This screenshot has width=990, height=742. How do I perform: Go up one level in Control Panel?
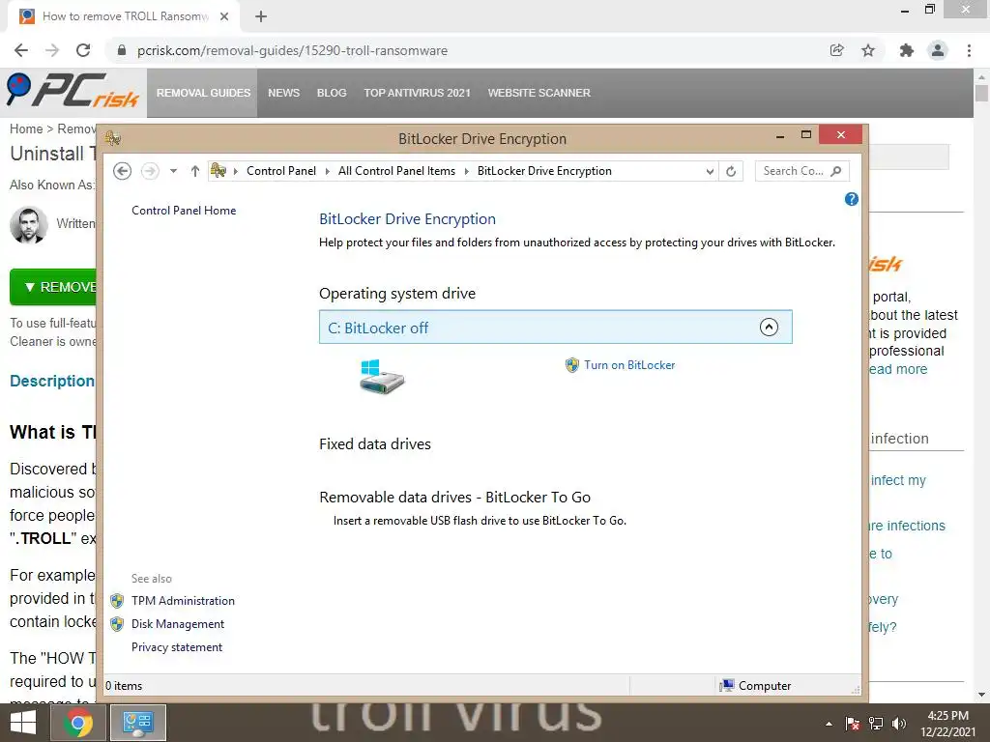195,171
